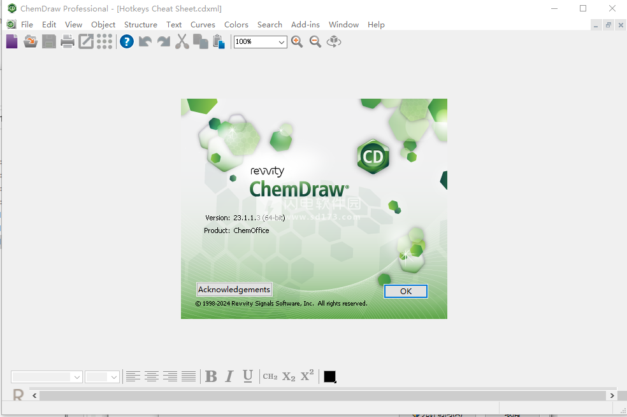
Task: Click the document icon left of File menu
Action: click(x=11, y=24)
